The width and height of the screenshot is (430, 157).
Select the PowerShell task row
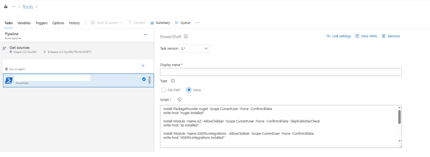coord(79,80)
